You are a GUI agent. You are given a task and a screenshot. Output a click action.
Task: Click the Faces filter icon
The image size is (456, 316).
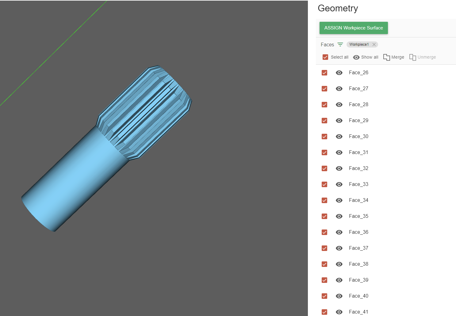[x=340, y=44]
